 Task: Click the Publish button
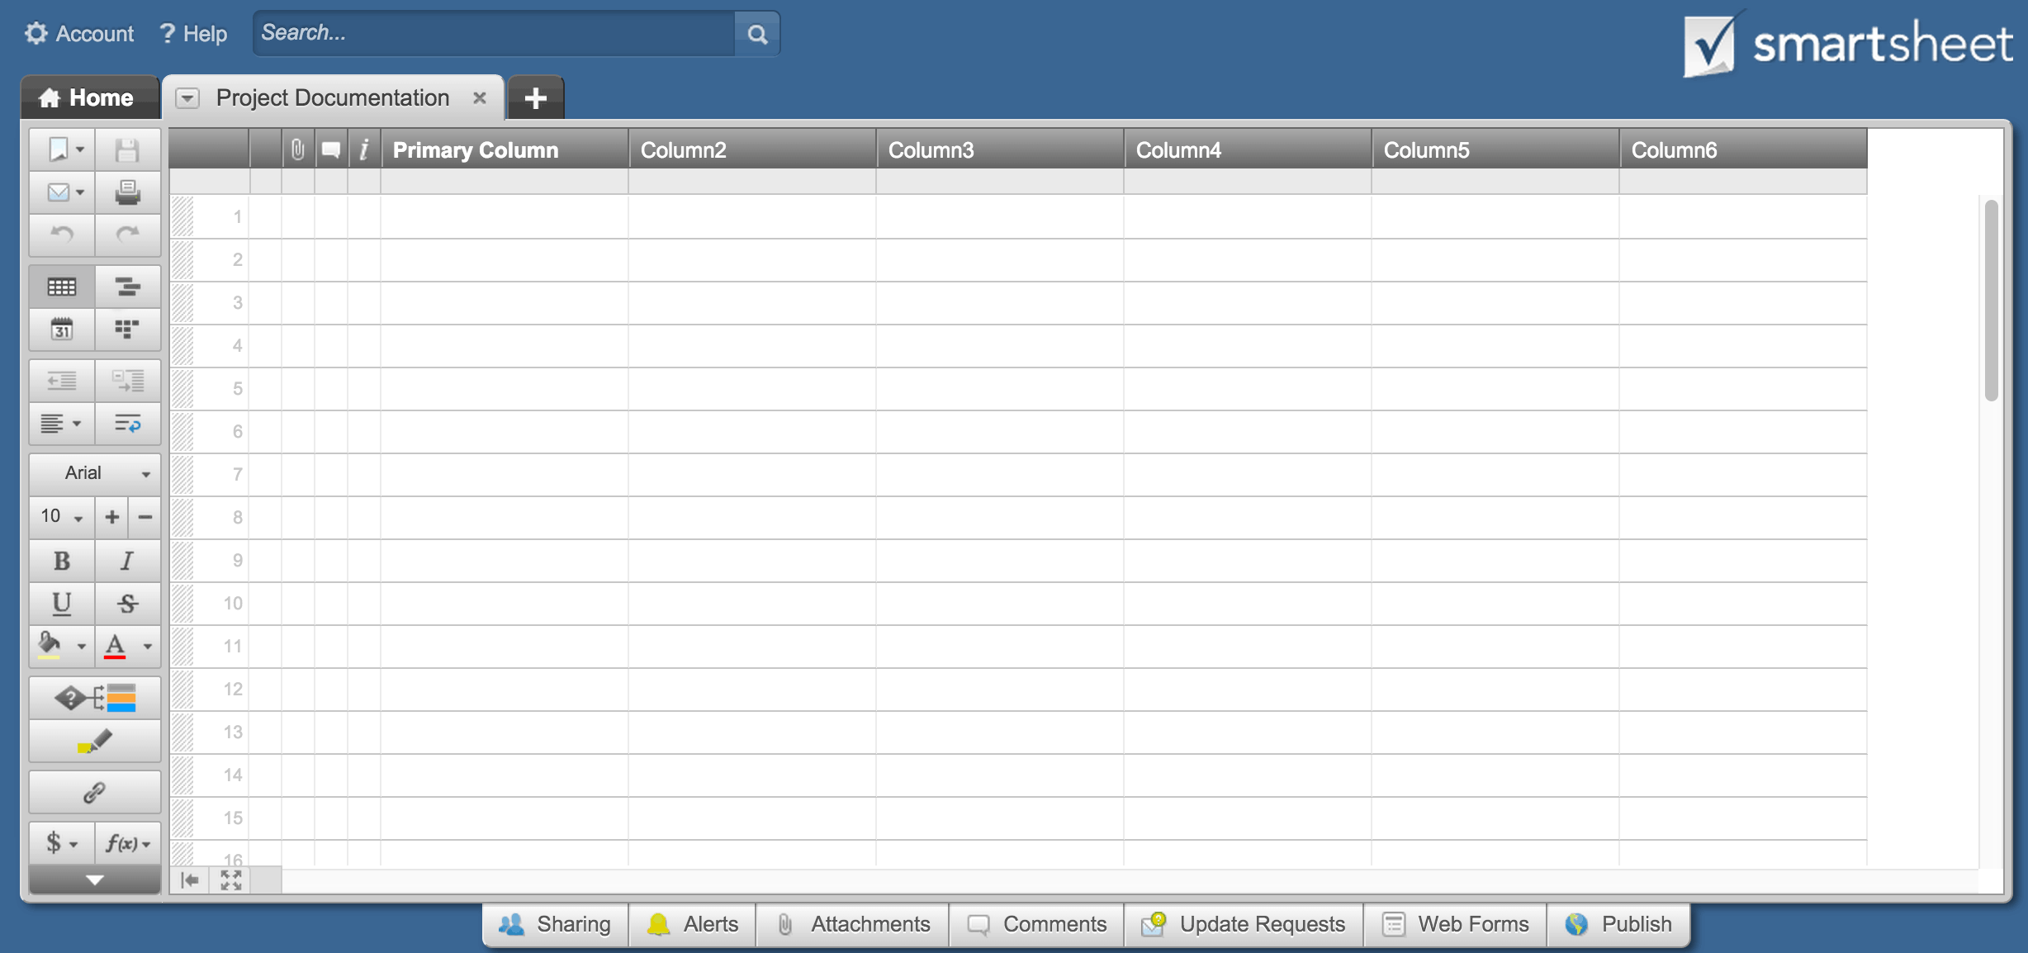1618,924
